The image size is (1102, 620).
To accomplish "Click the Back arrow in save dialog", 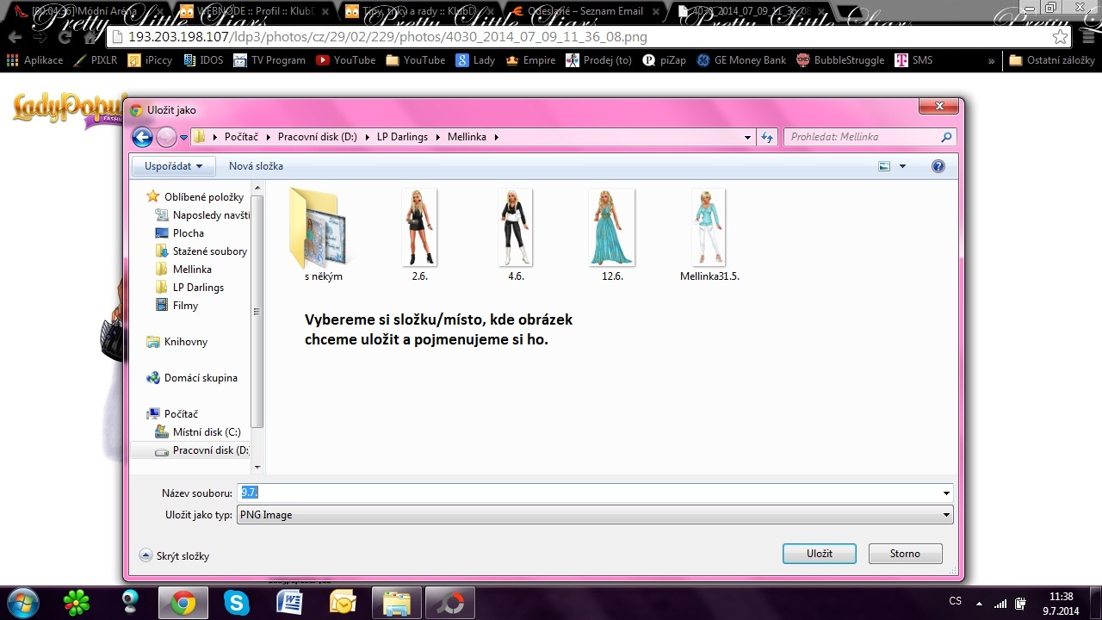I will coord(142,137).
